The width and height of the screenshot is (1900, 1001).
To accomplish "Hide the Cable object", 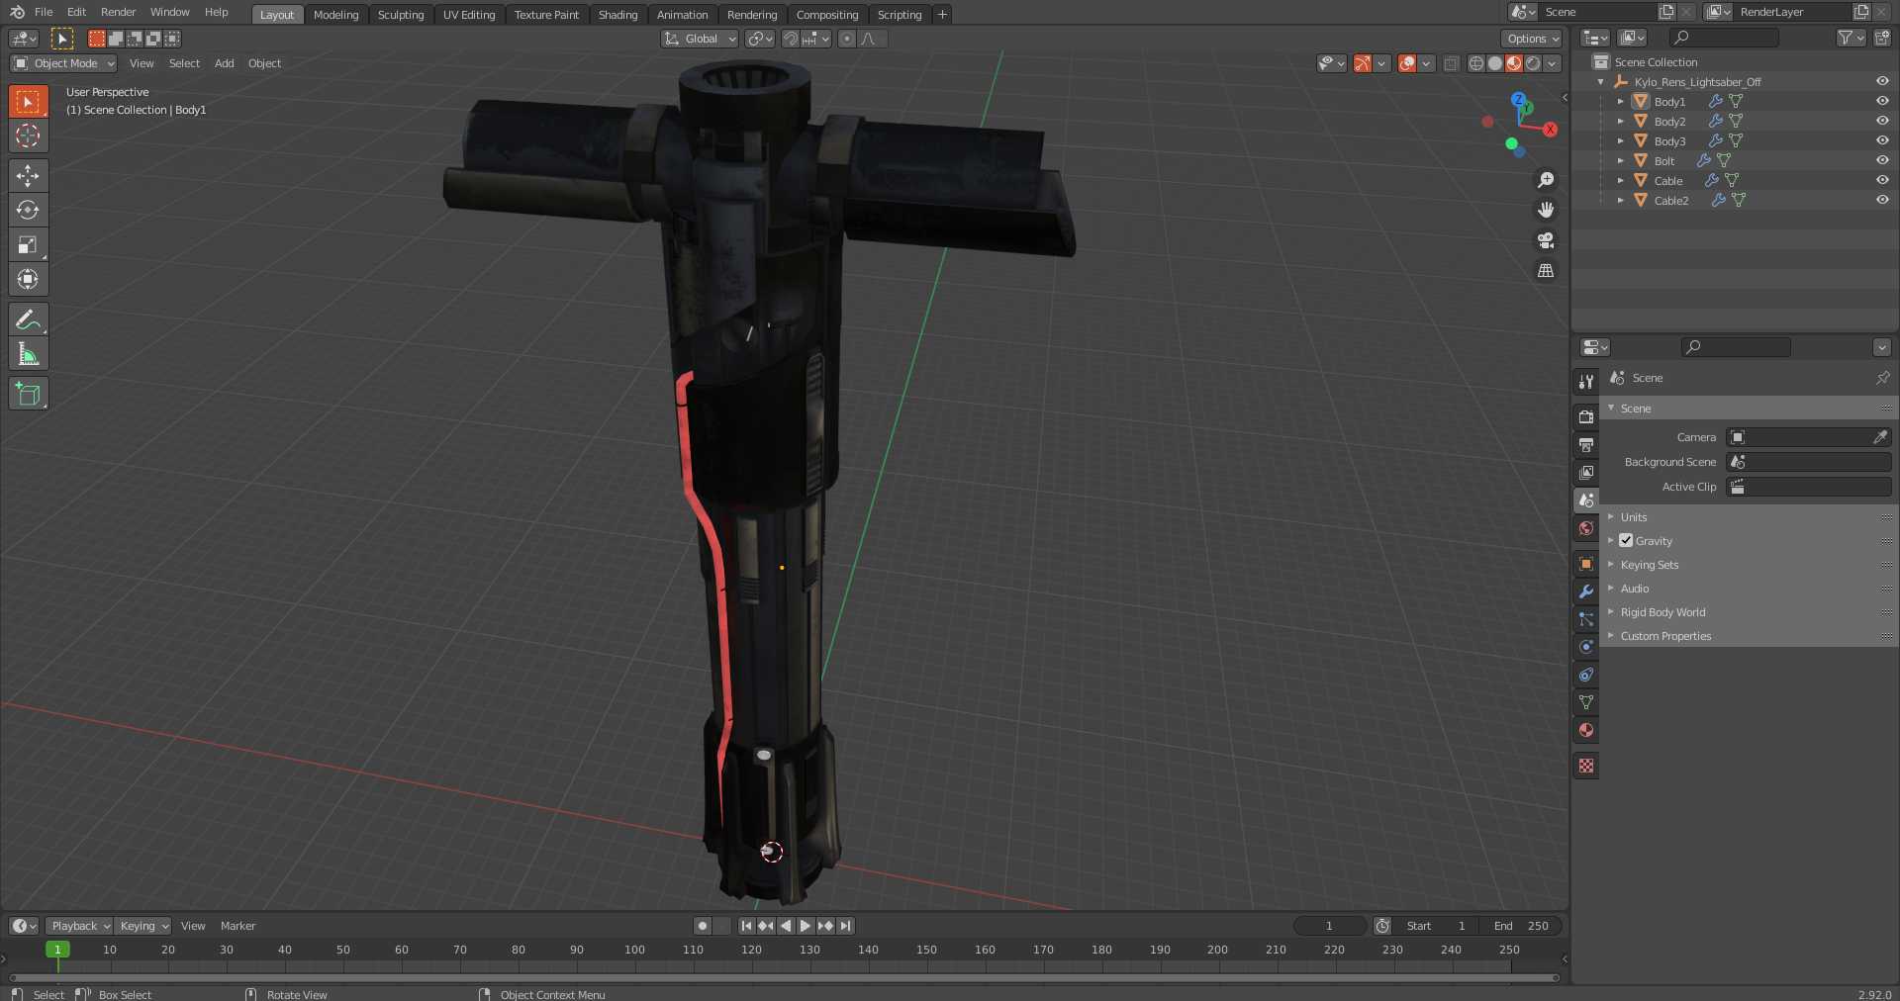I will coord(1882,180).
